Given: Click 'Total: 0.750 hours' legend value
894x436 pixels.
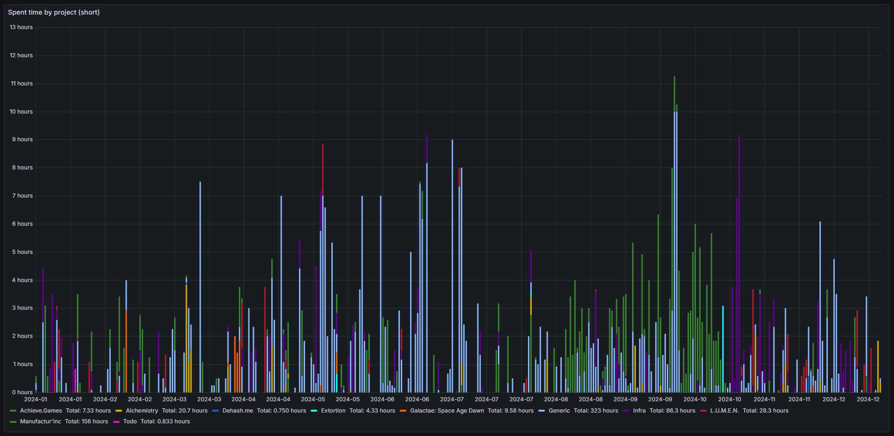Looking at the screenshot, I should coord(282,411).
